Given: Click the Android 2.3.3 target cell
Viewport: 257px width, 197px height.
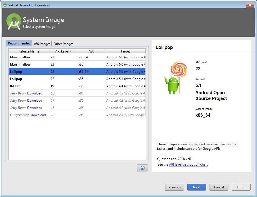Looking at the screenshot, I should pos(125,115).
